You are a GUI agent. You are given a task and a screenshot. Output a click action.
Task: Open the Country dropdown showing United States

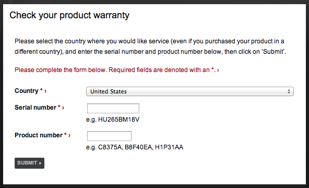point(190,91)
